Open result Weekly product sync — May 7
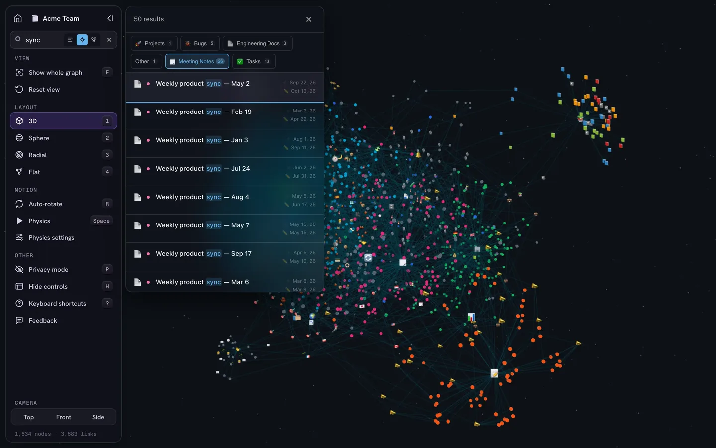This screenshot has width=716, height=448. coord(225,229)
